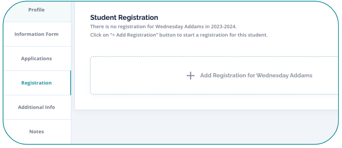Show the Notes tab
Image resolution: width=342 pixels, height=148 pixels.
click(36, 132)
